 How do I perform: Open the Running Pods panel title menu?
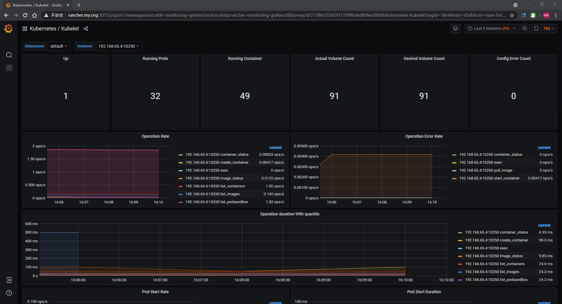pyautogui.click(x=155, y=58)
